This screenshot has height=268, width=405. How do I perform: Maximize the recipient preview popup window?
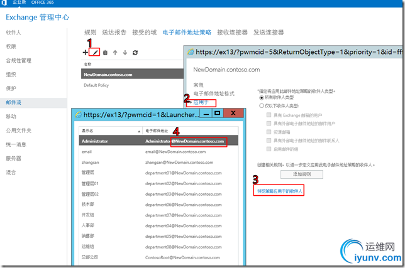click(218, 114)
